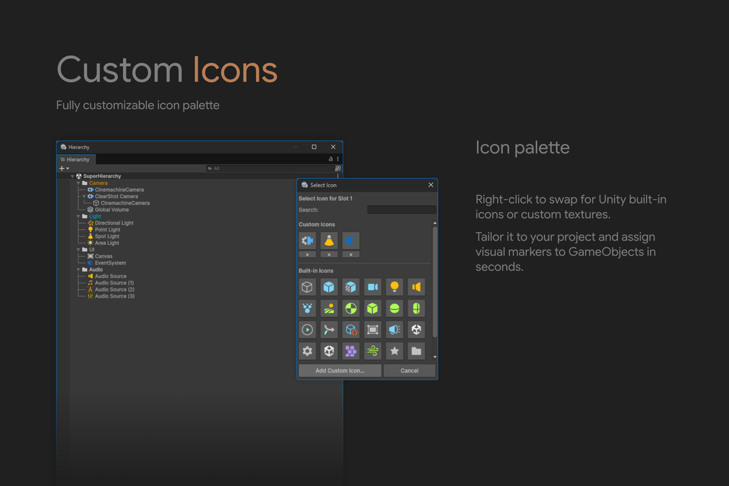Choose the play circle built-in icon

coord(307,330)
